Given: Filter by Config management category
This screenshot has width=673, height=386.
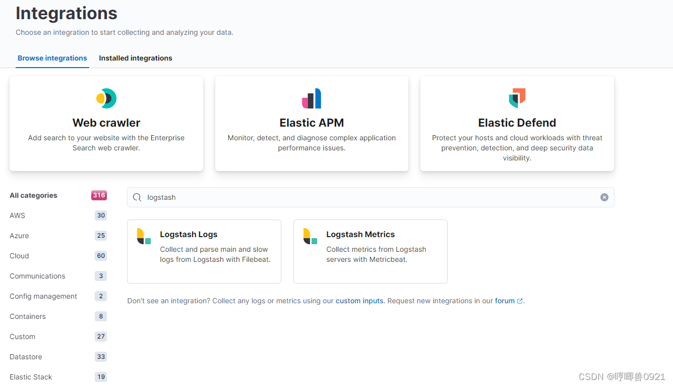Looking at the screenshot, I should tap(43, 296).
